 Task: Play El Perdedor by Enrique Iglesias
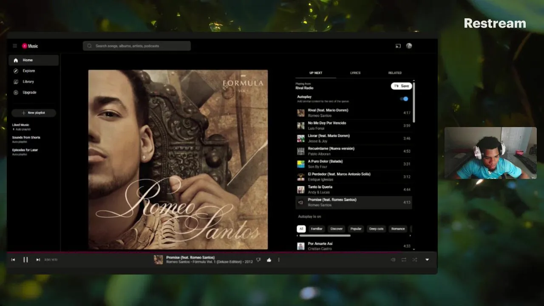point(354,176)
